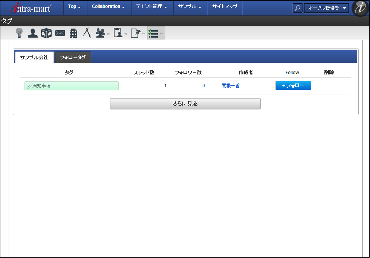Open the envelope mail icon
The width and height of the screenshot is (370, 258).
pos(60,33)
